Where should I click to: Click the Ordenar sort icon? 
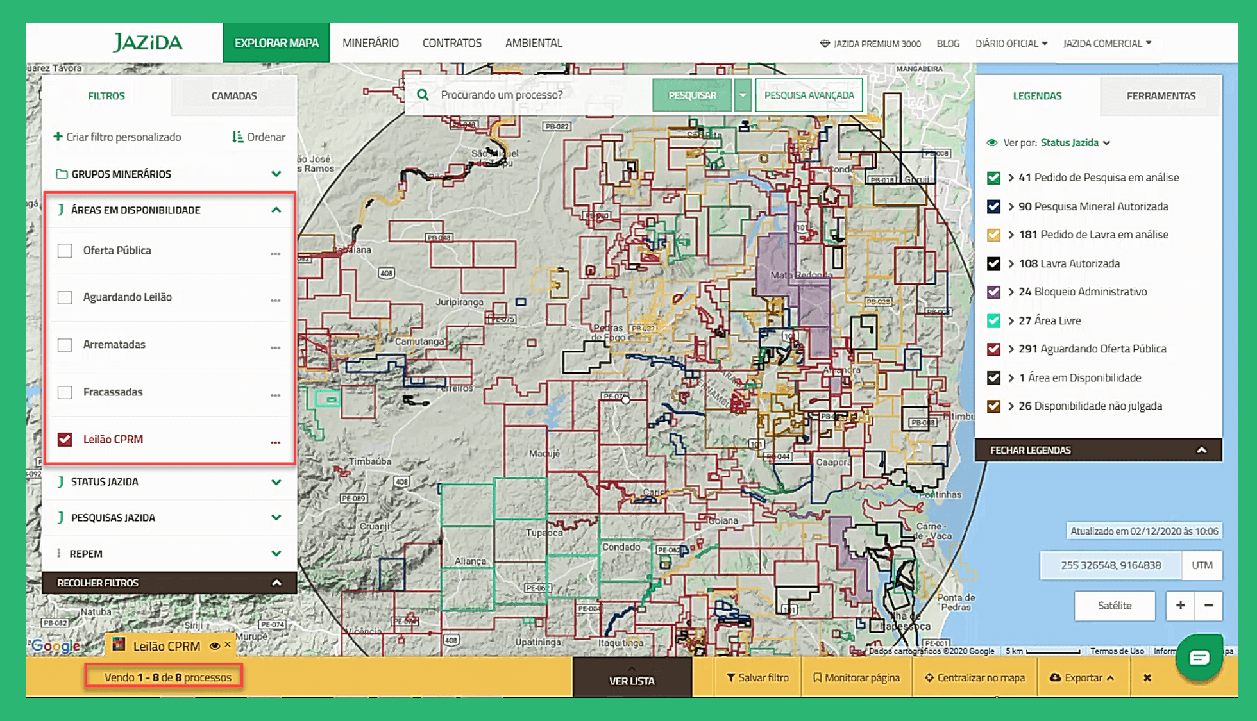[237, 137]
